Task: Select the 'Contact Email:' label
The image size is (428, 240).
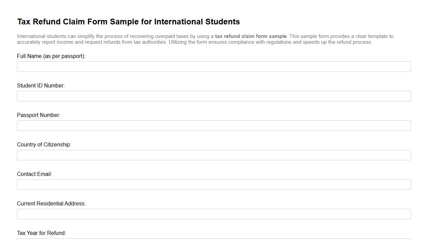Action: (x=34, y=174)
